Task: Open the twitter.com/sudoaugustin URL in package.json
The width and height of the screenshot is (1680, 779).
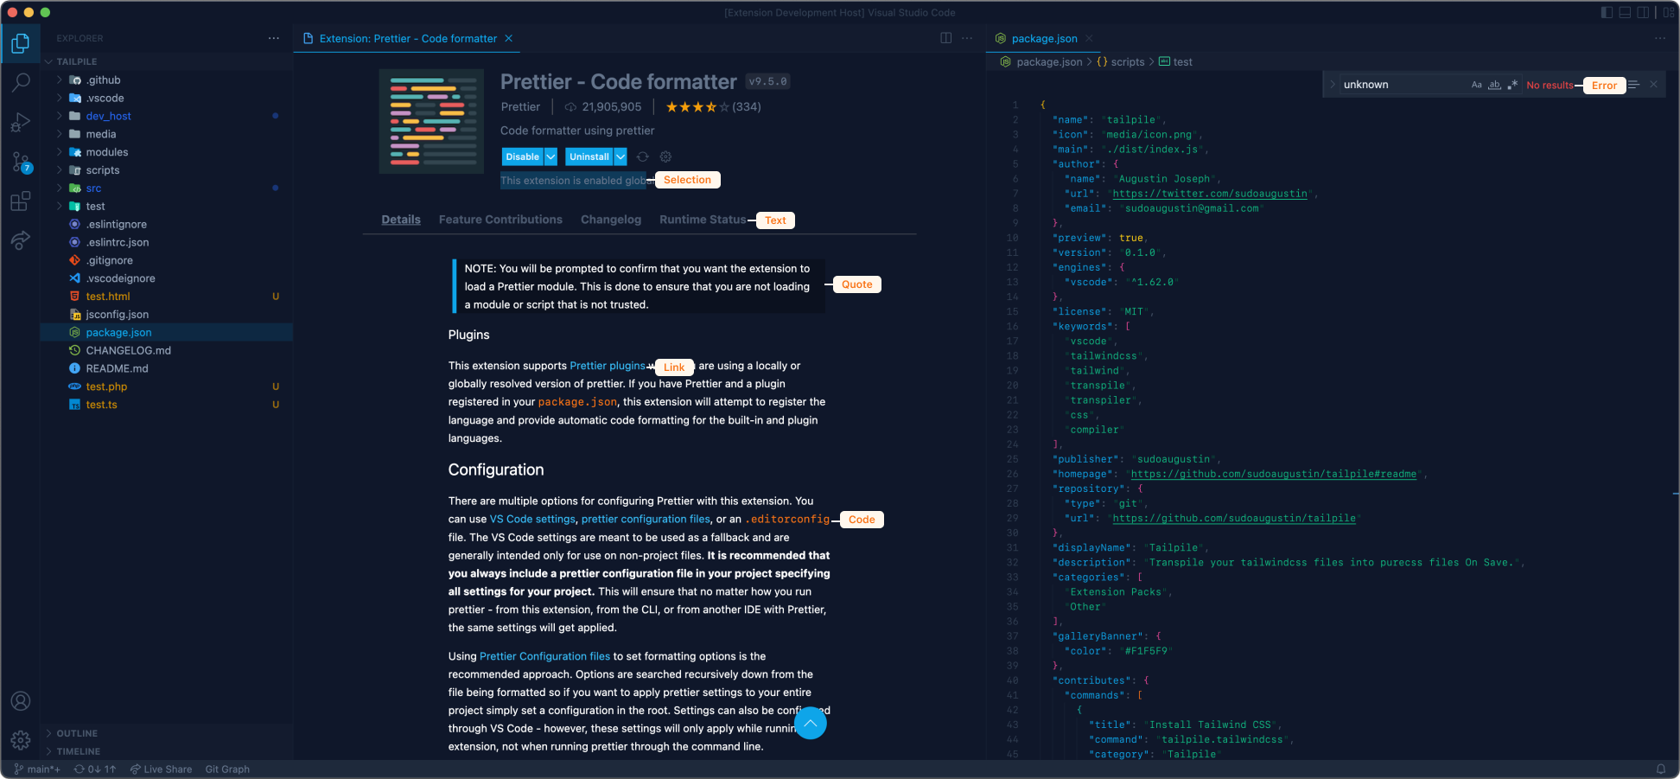Action: pyautogui.click(x=1210, y=194)
